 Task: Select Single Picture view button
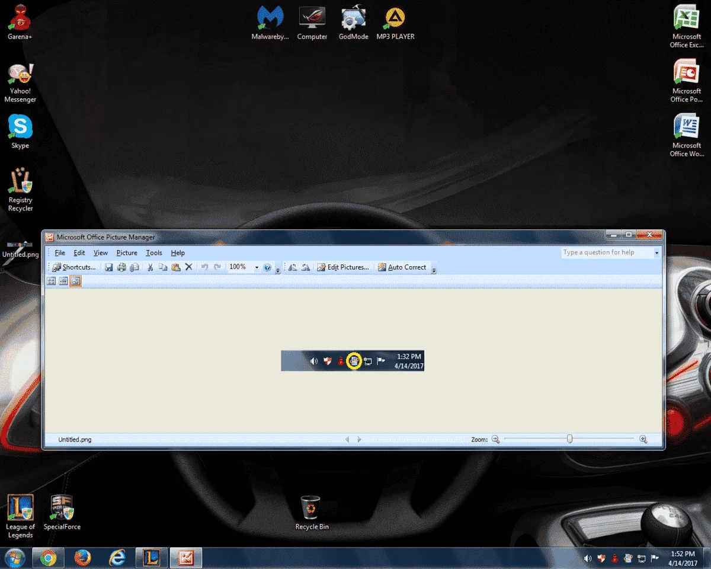75,281
